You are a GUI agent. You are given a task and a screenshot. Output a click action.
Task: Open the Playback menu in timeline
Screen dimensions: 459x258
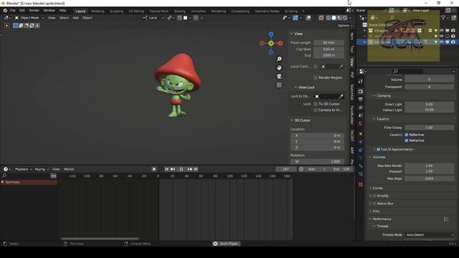23,169
